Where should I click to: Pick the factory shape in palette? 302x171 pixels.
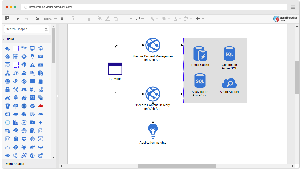(16, 122)
